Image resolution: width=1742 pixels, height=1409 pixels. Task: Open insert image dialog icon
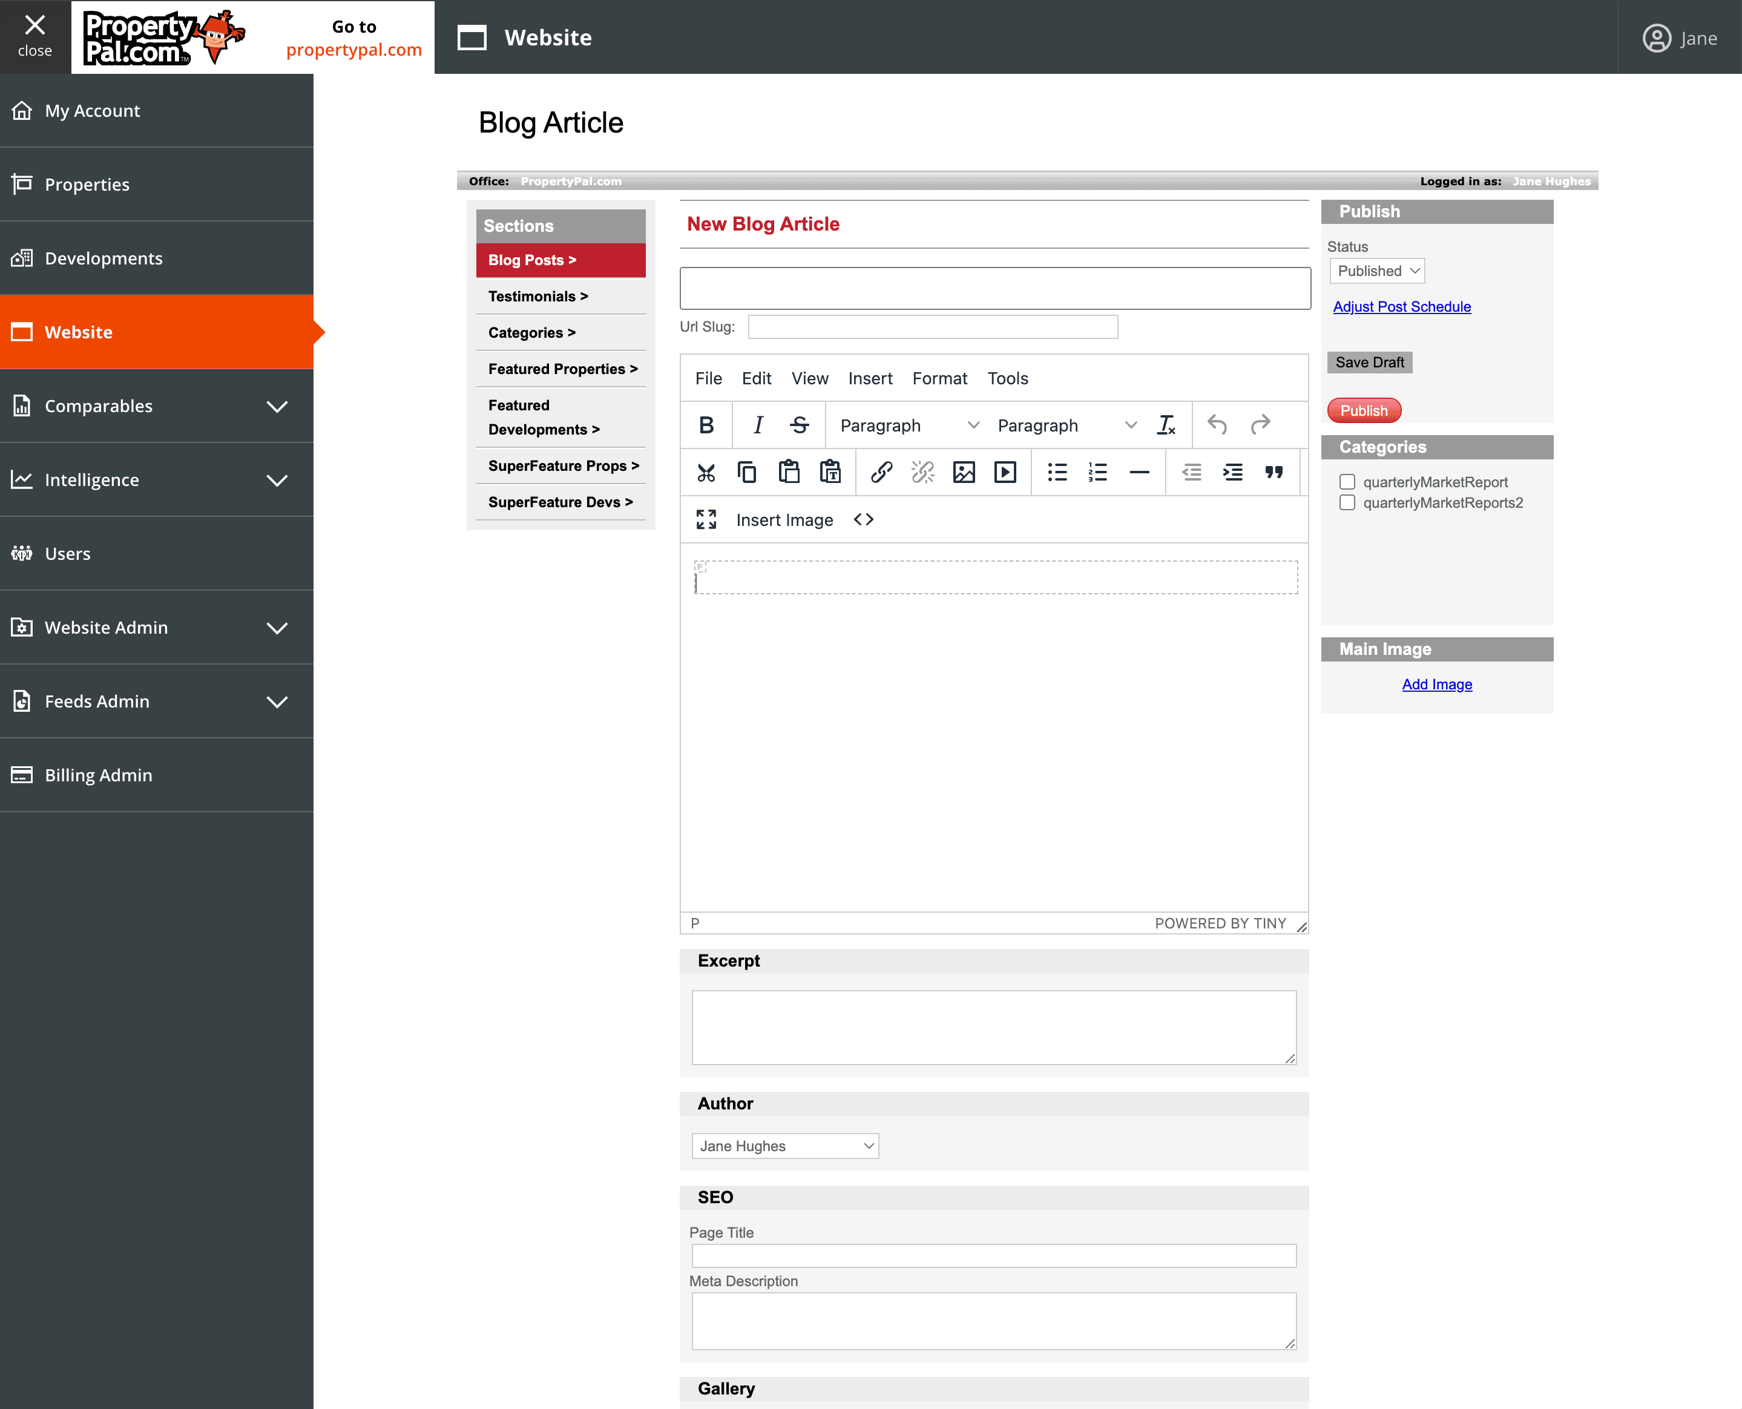964,472
